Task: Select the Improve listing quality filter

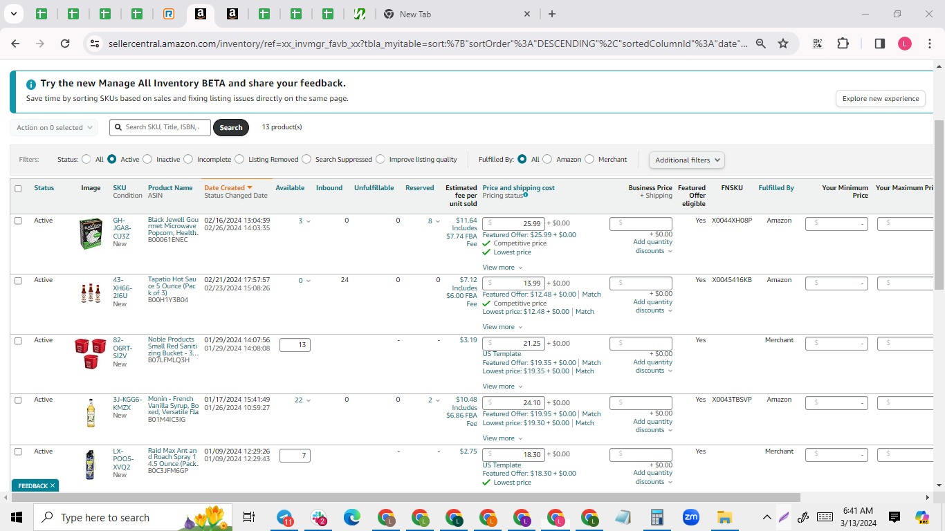Action: (x=380, y=159)
